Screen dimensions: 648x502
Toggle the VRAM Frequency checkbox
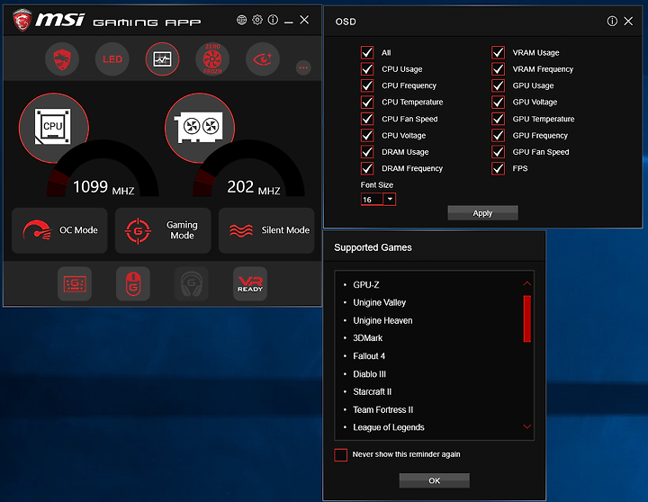(x=498, y=69)
